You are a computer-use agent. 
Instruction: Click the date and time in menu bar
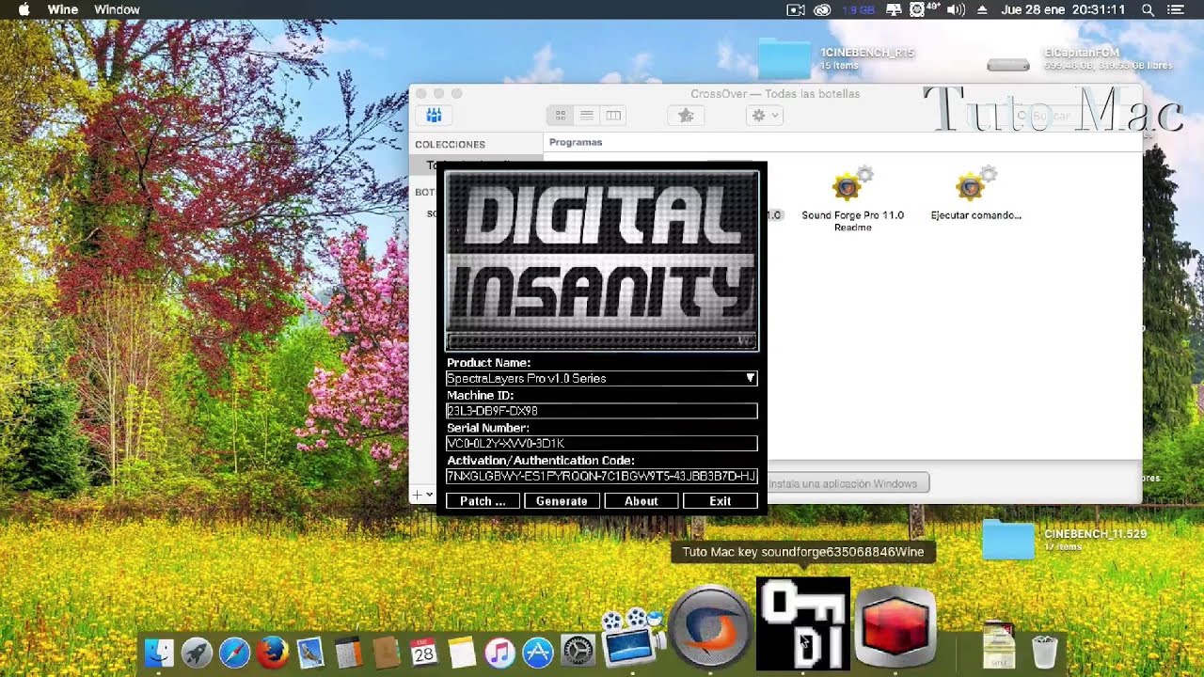coord(1063,9)
